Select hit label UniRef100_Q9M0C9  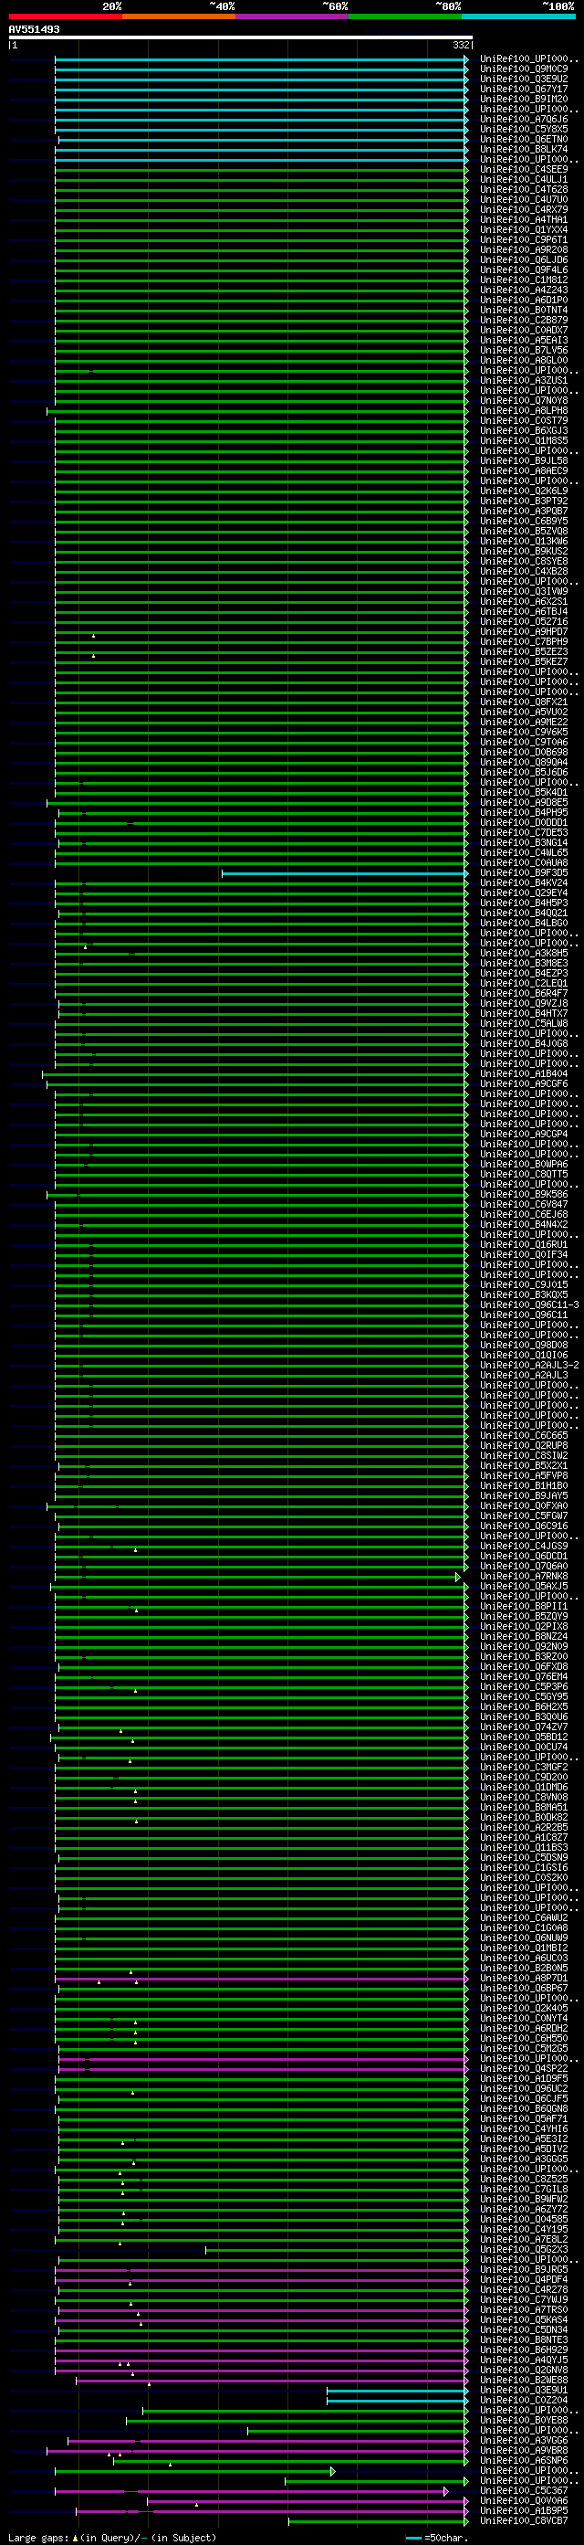click(x=524, y=69)
